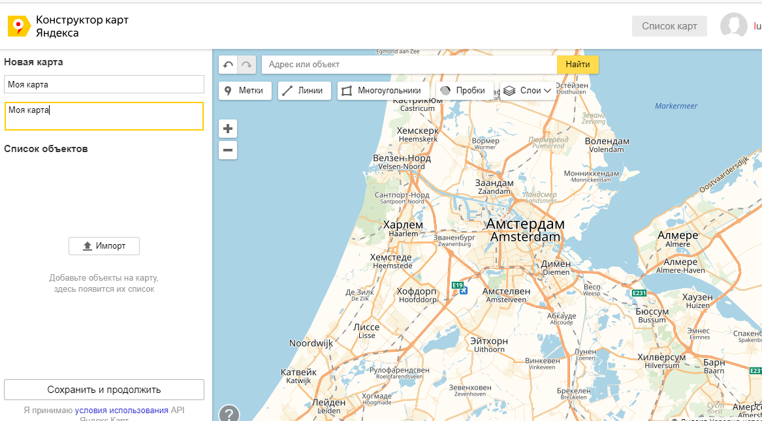
Task: Select the Метки placemark tool
Action: (245, 91)
